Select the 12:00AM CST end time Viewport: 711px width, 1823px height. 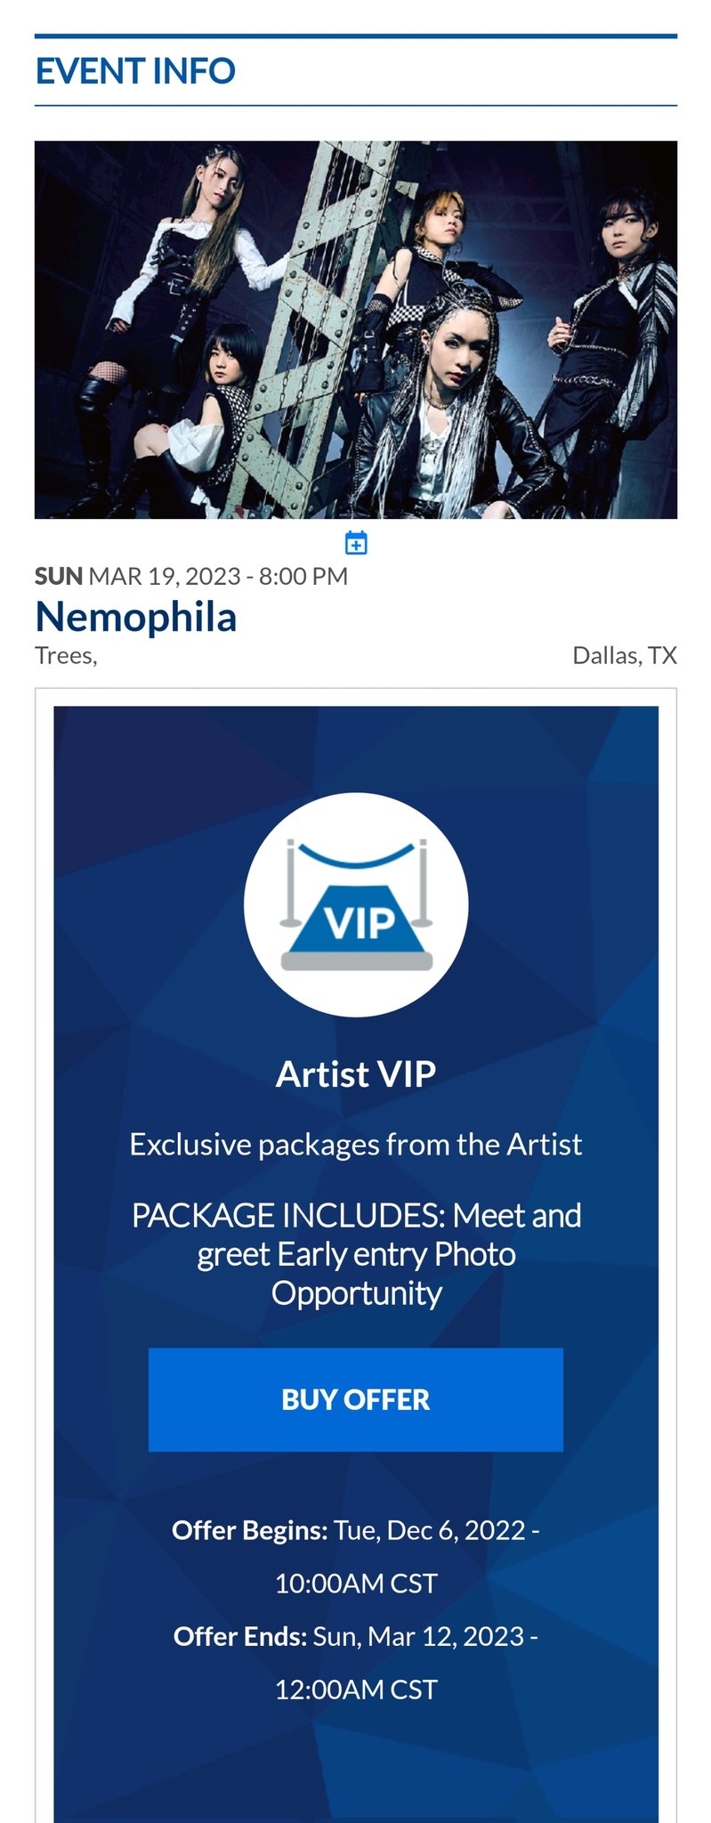356,1689
